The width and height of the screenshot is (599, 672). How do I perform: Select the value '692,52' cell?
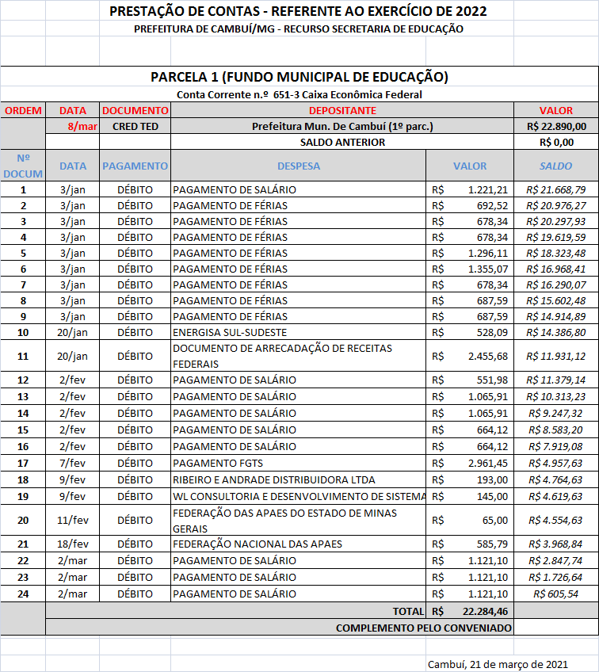(470, 205)
